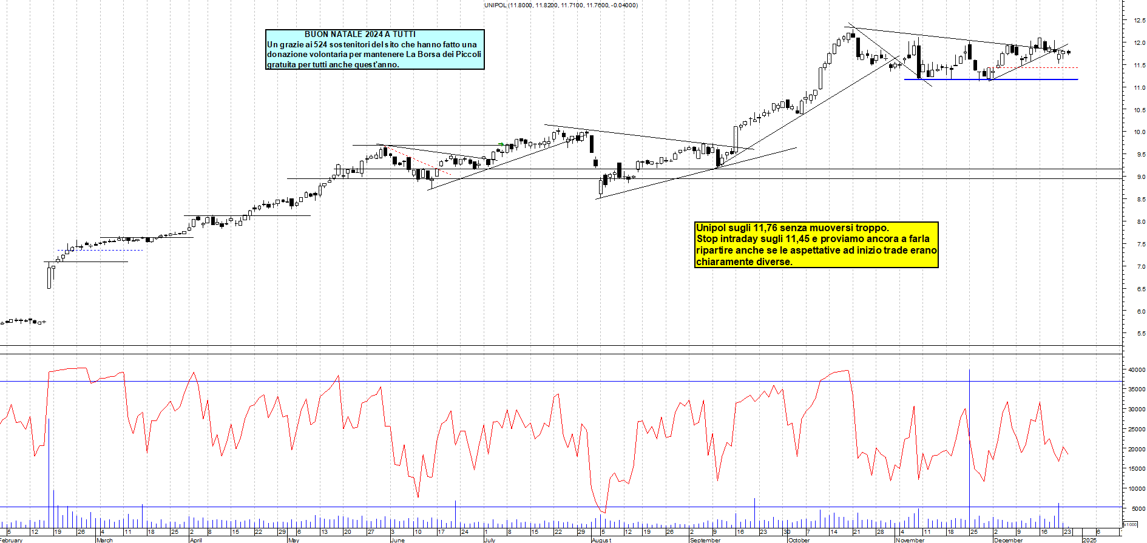1147x543 pixels.
Task: Click the 10.5 price axis label
Action: (x=1139, y=110)
